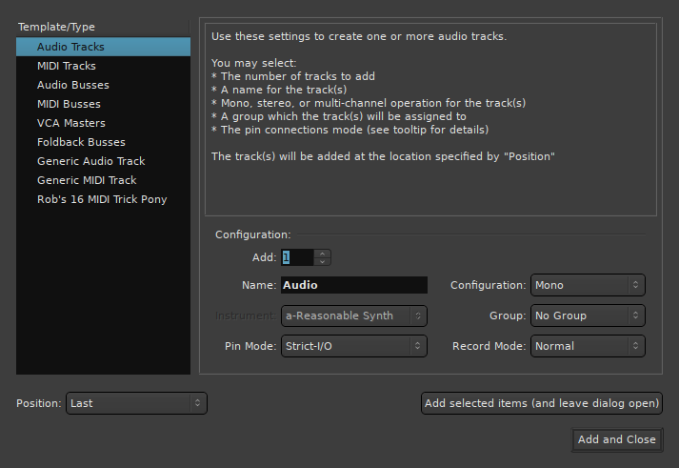Choose Audio Busses template type
Screen dimensions: 679x468
(71, 85)
